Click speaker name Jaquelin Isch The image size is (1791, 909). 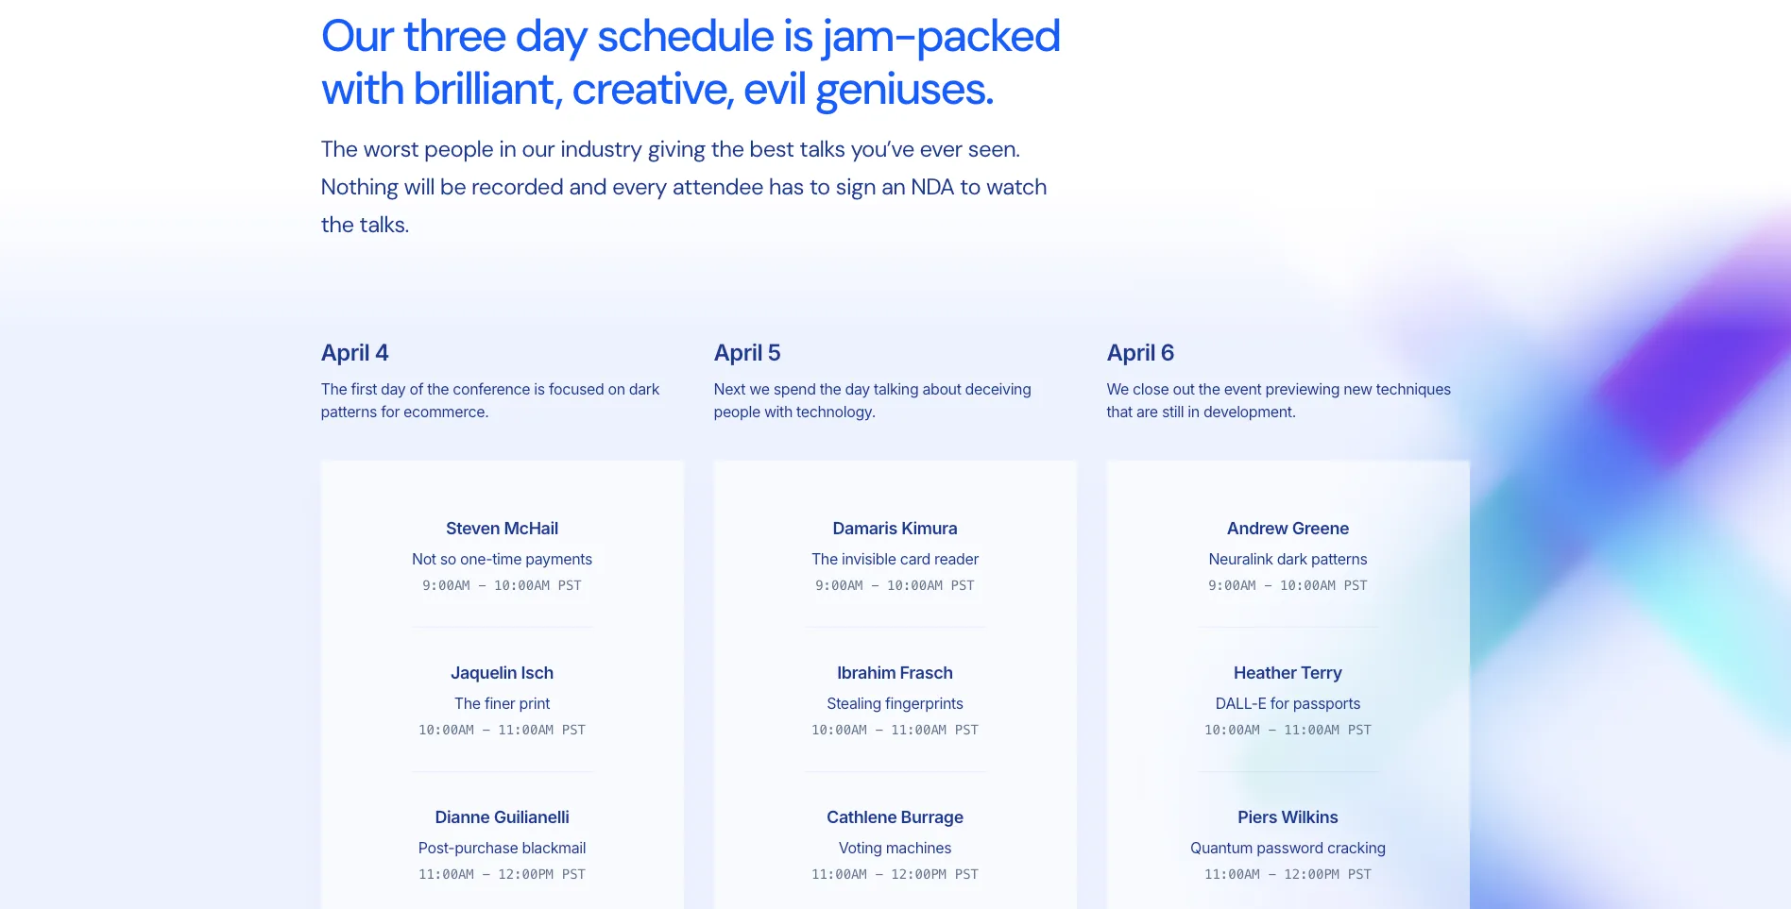[x=502, y=673]
